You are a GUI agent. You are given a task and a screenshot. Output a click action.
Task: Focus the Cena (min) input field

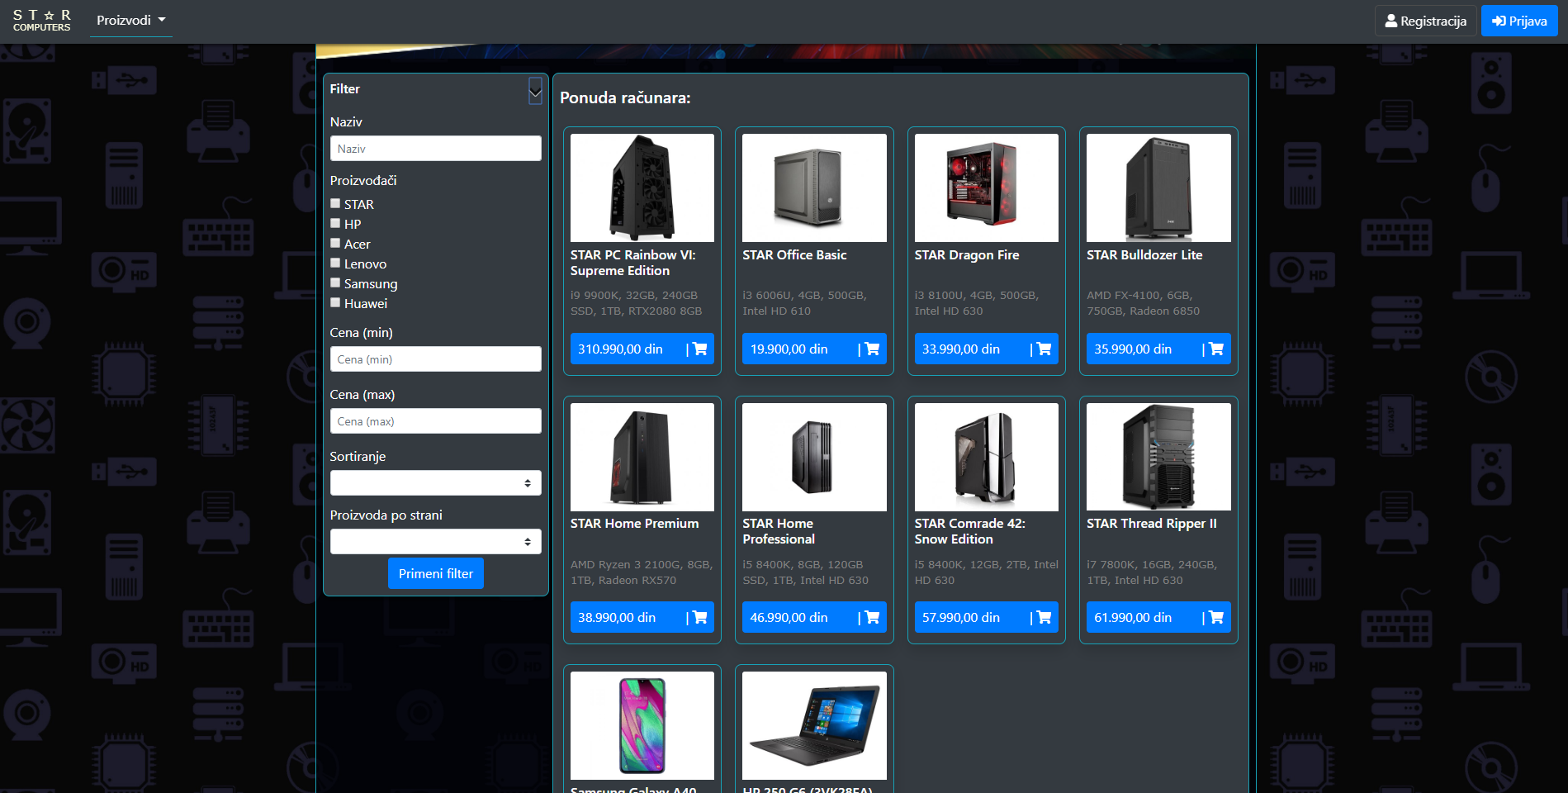[436, 359]
